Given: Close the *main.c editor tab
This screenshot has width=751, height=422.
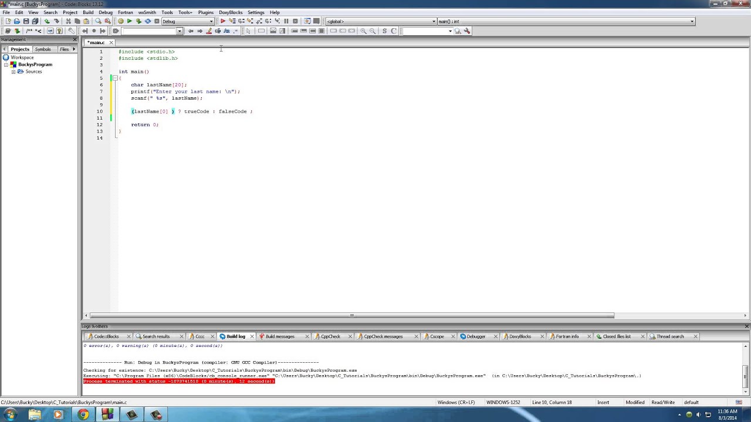Looking at the screenshot, I should (x=111, y=42).
